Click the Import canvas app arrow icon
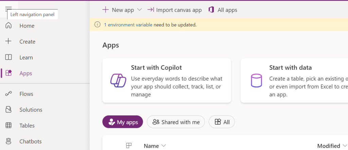 click(x=151, y=10)
